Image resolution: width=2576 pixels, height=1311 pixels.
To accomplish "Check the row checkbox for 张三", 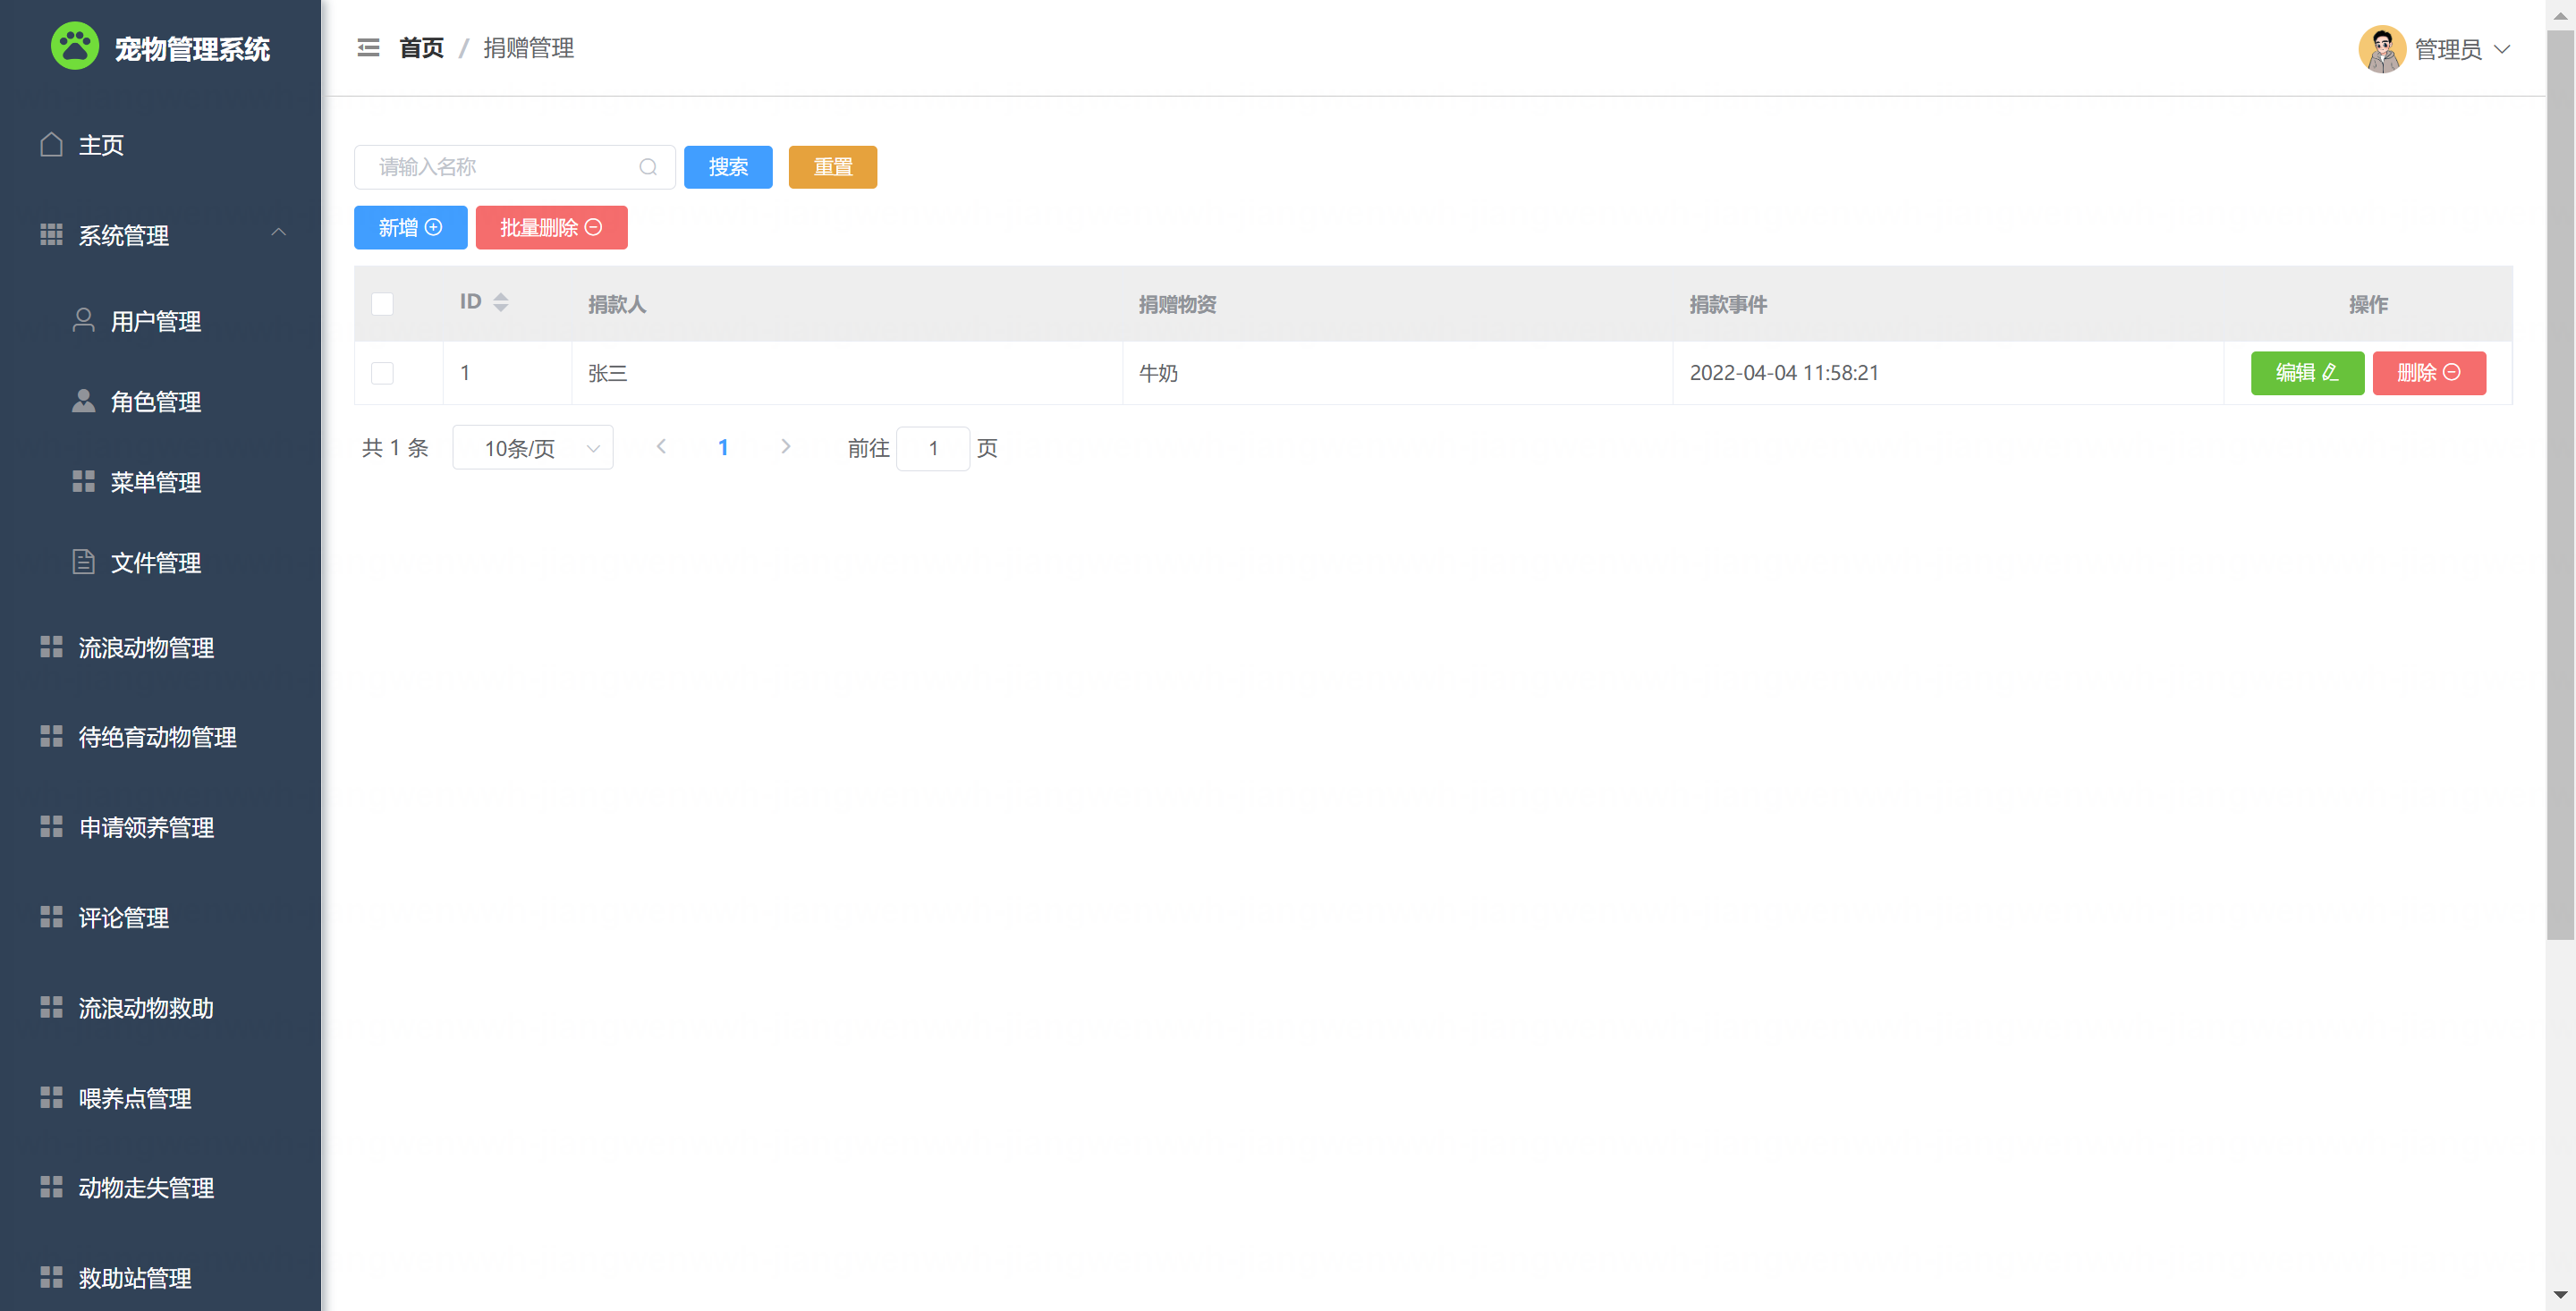I will (382, 373).
